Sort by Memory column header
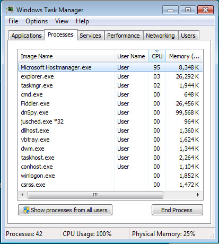This screenshot has height=244, width=219. pyautogui.click(x=184, y=56)
